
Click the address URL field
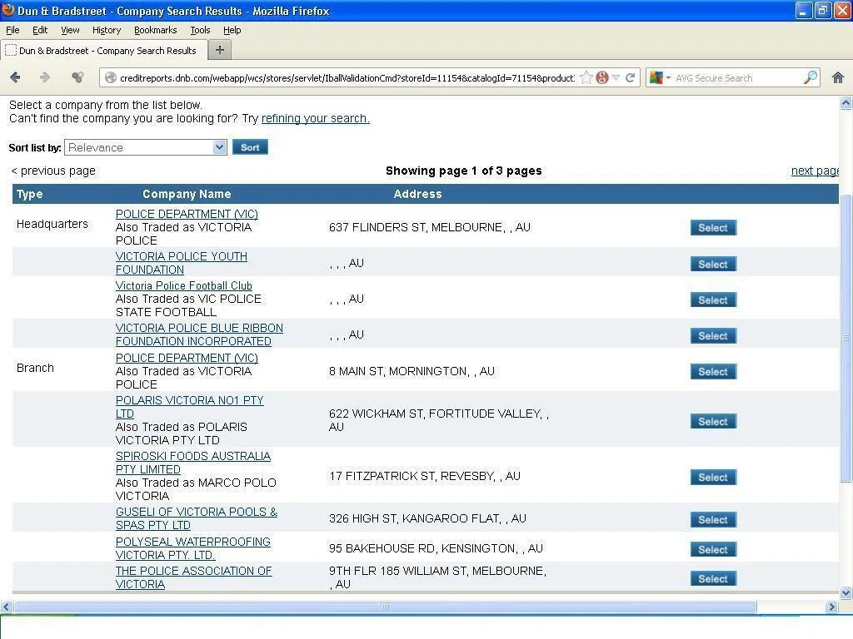347,77
